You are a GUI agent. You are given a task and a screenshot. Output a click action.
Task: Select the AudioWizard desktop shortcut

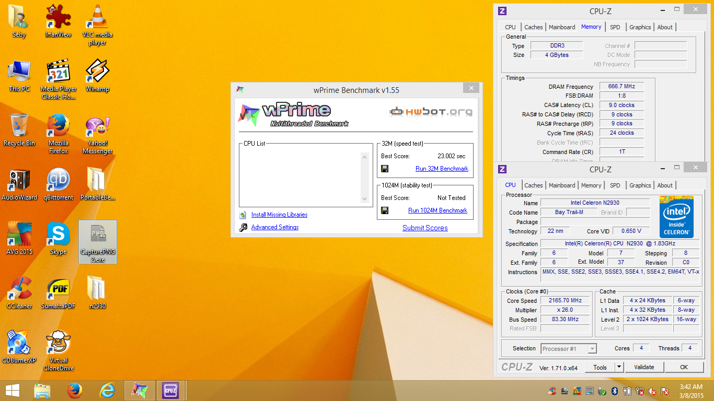19,185
